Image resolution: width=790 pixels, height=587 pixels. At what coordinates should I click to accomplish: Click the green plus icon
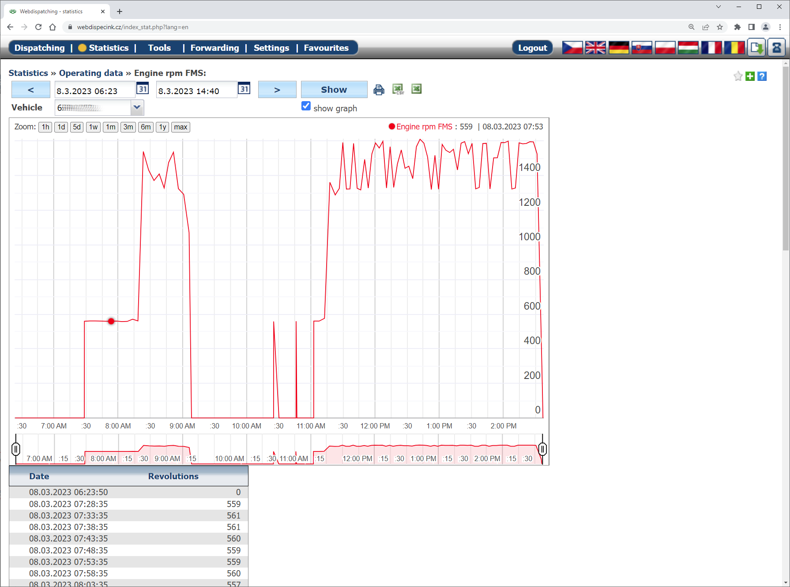(x=750, y=76)
